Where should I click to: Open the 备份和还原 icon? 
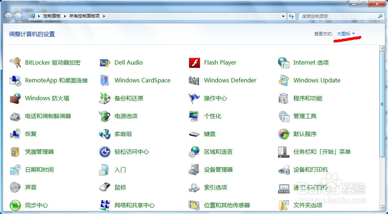click(x=105, y=98)
